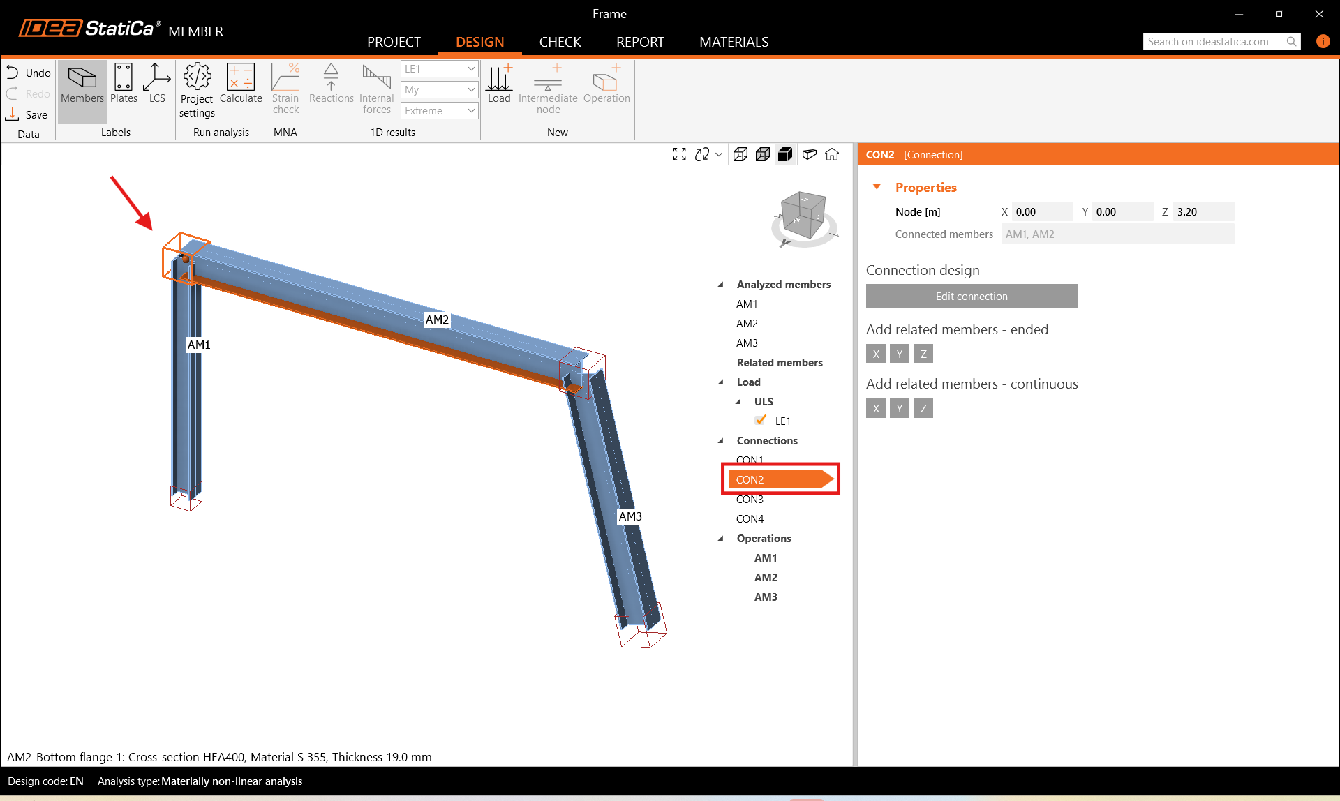Click the home view icon
Screen dimensions: 1340x801
[x=832, y=154]
